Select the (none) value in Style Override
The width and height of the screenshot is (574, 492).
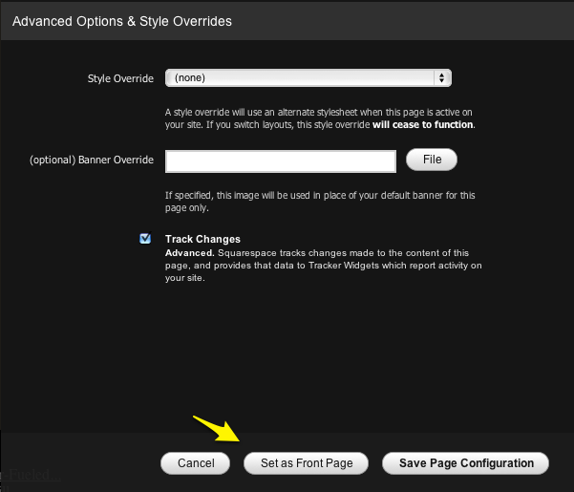191,78
